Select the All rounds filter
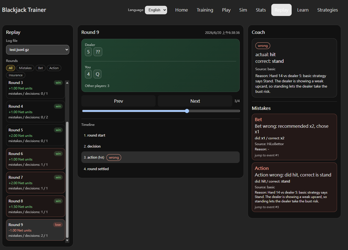 [x=10, y=68]
